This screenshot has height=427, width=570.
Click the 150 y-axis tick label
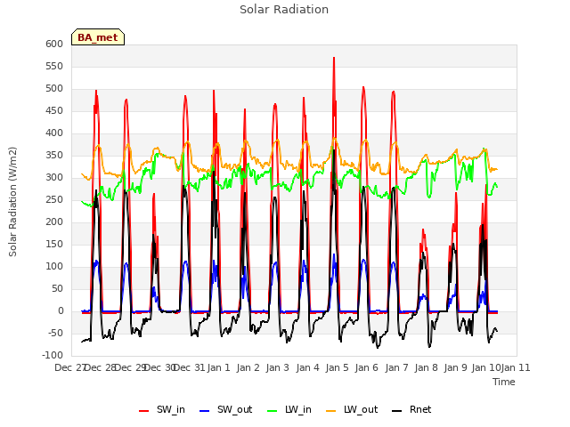pos(54,244)
